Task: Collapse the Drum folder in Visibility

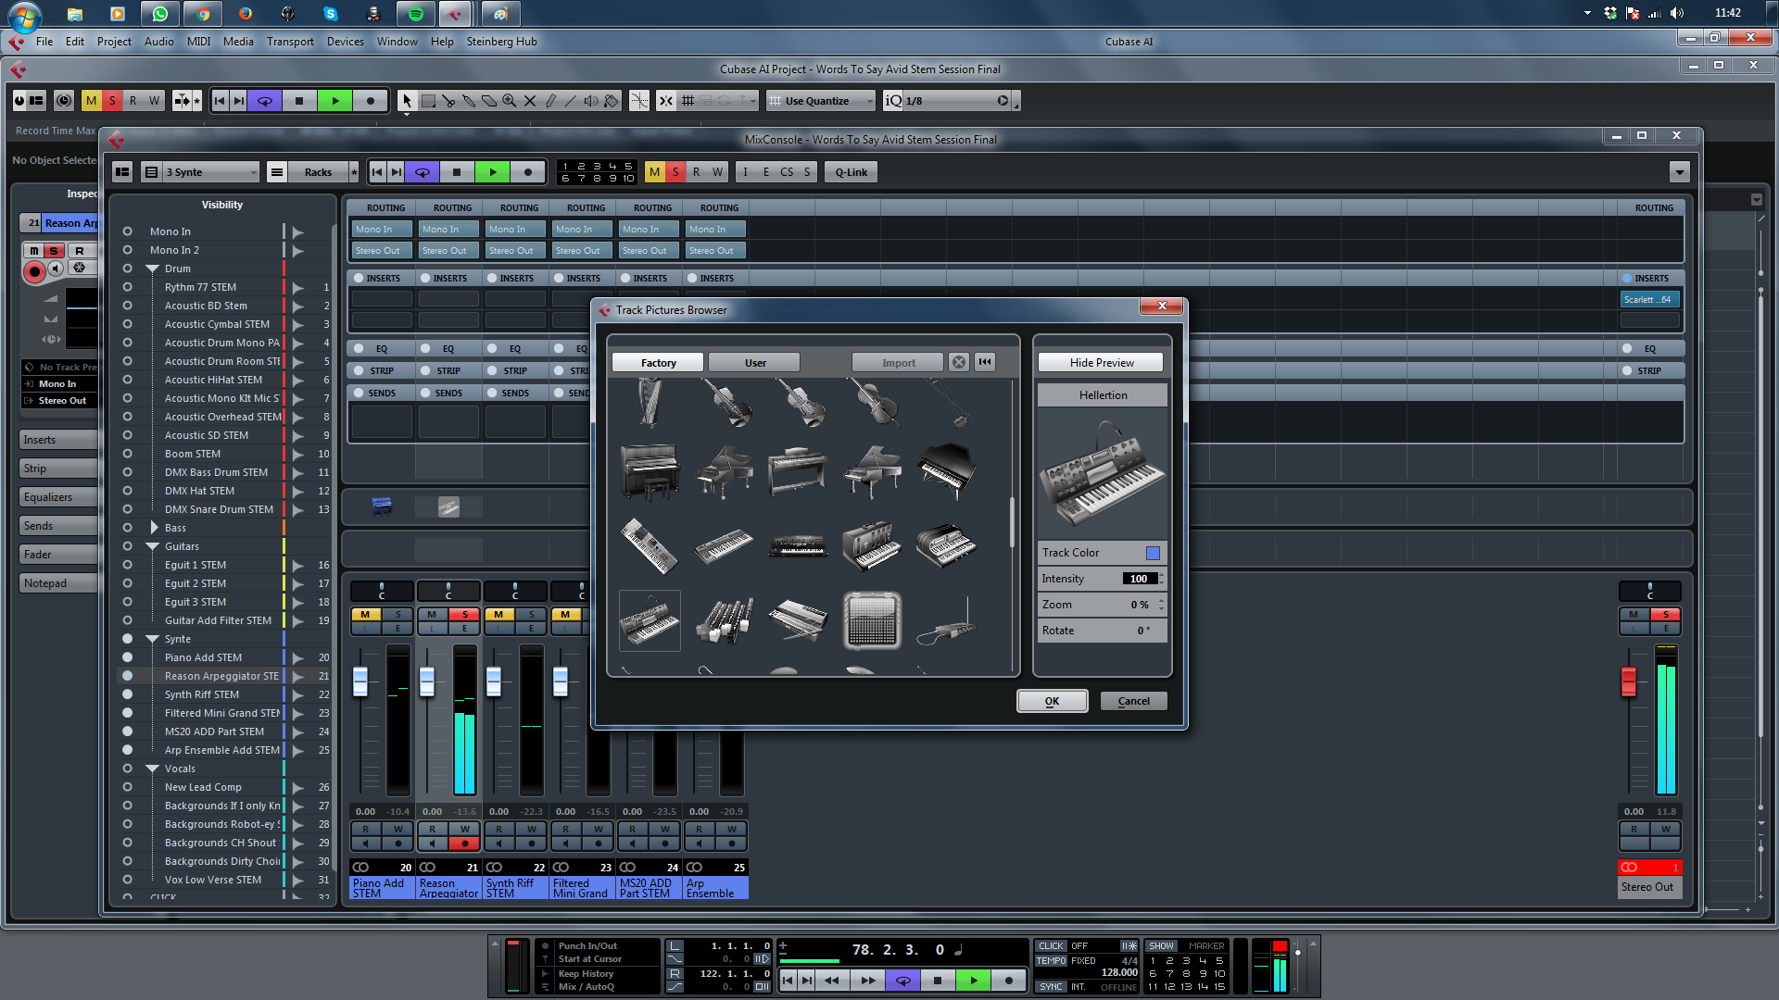Action: [x=153, y=269]
